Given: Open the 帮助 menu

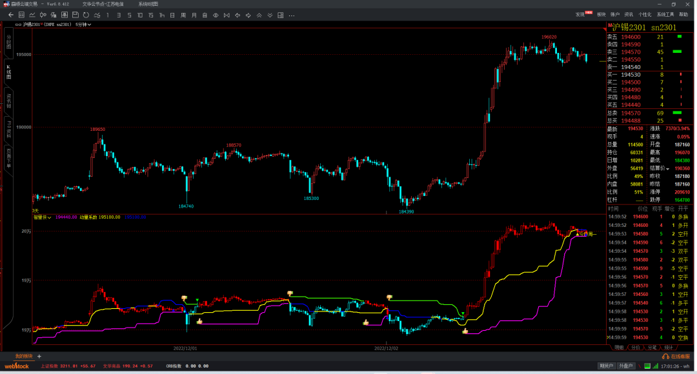Looking at the screenshot, I should click(x=683, y=15).
